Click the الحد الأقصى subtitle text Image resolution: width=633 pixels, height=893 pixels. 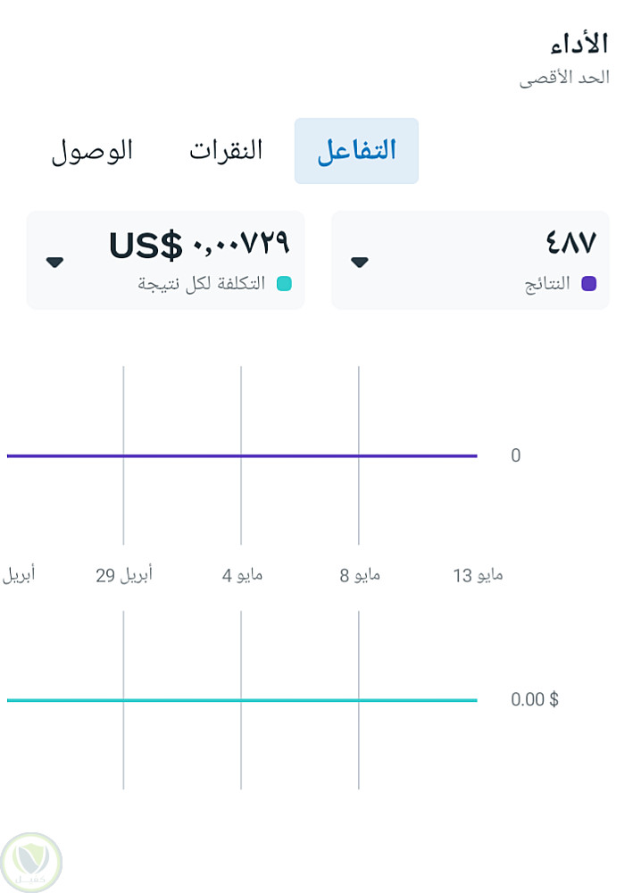pos(564,78)
